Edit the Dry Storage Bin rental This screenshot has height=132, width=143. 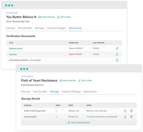tap(125, 117)
